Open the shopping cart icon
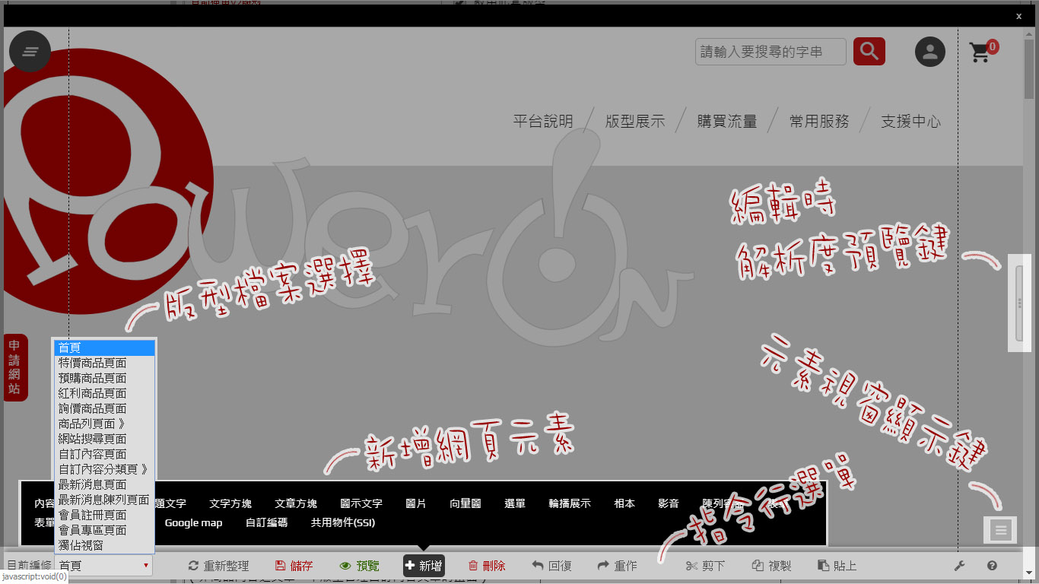 pos(983,52)
